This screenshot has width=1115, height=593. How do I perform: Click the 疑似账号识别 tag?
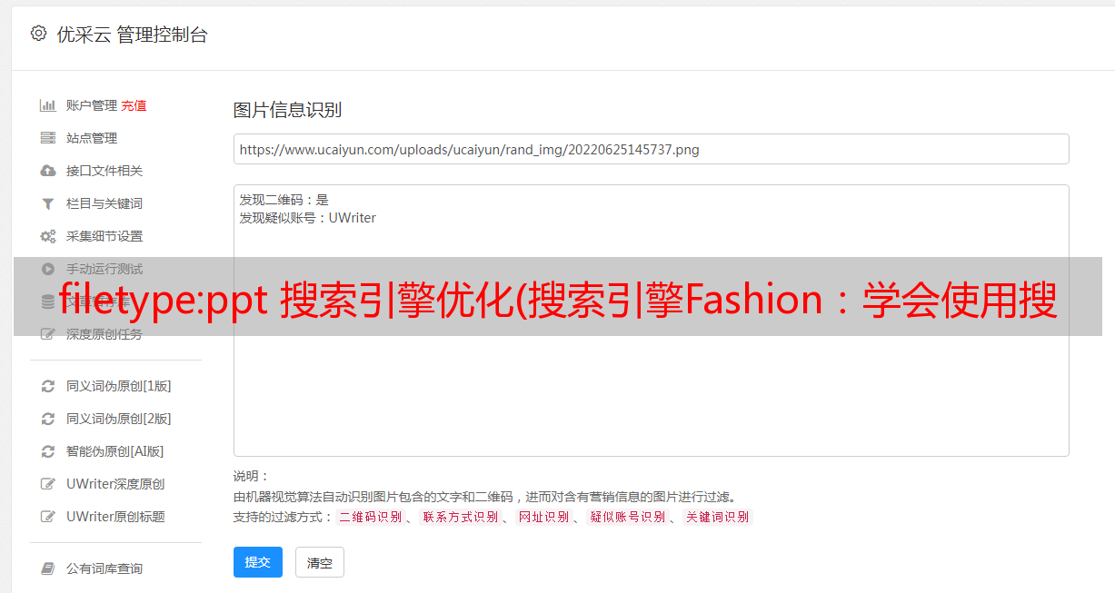point(627,517)
